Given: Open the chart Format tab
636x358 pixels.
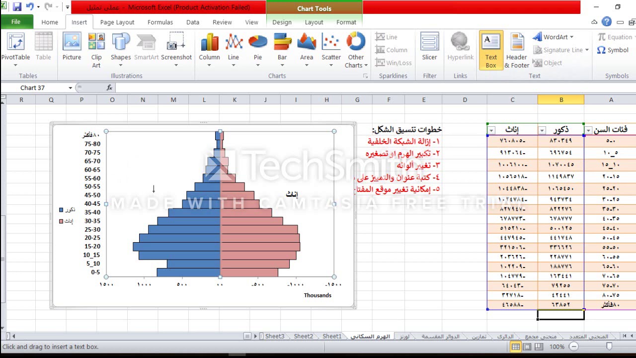Looking at the screenshot, I should pyautogui.click(x=346, y=22).
